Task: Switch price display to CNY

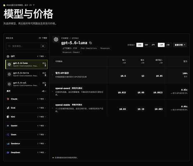Action: click(x=146, y=45)
